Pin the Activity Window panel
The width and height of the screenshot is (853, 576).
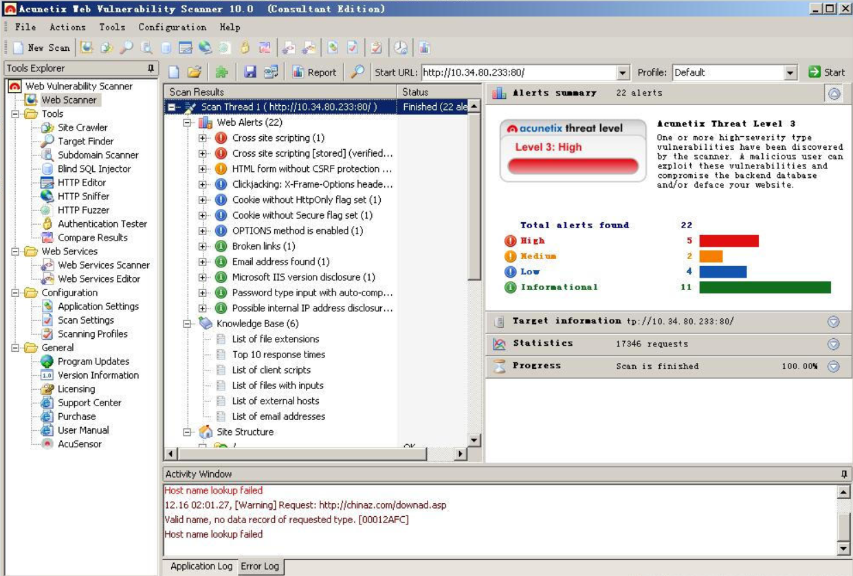(x=844, y=474)
